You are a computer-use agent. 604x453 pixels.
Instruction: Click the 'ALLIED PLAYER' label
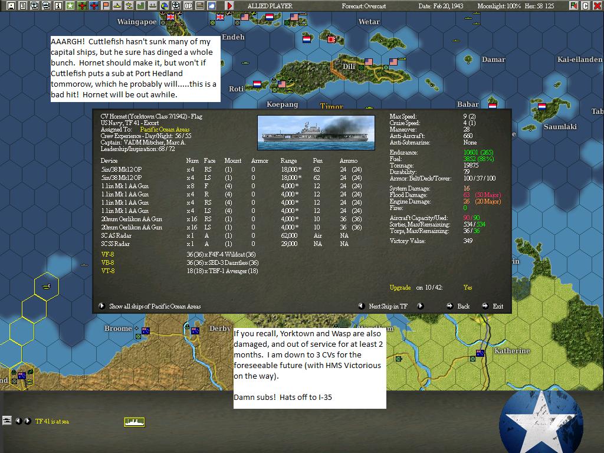coord(270,6)
